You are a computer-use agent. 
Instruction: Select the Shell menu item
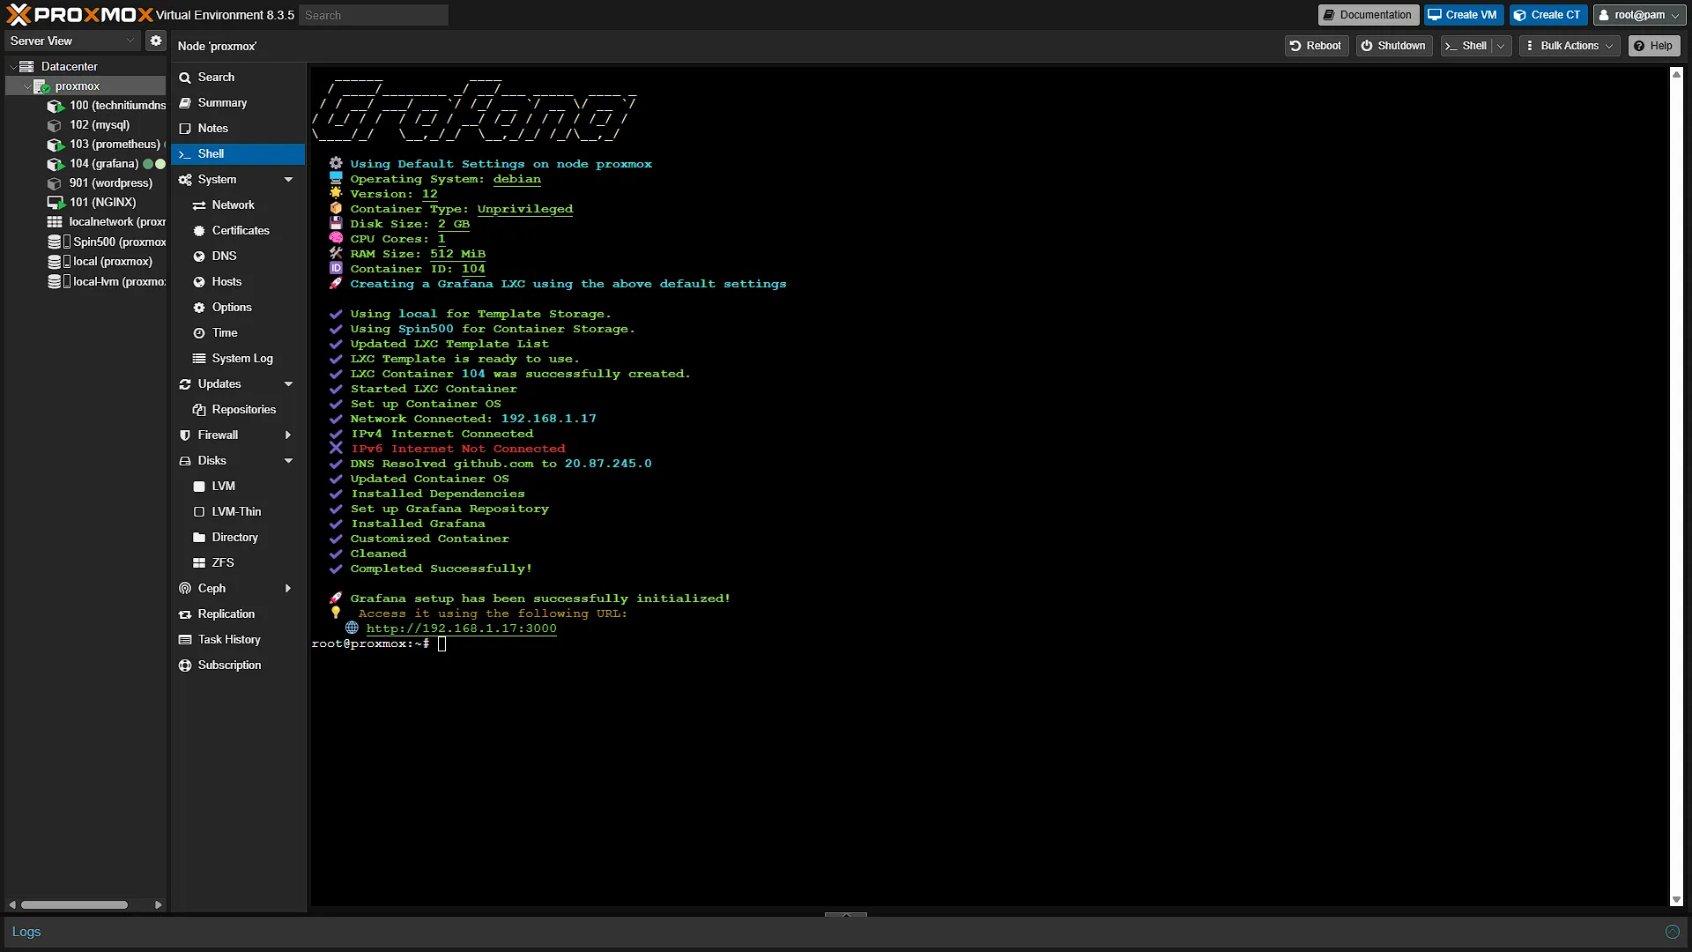(x=238, y=154)
